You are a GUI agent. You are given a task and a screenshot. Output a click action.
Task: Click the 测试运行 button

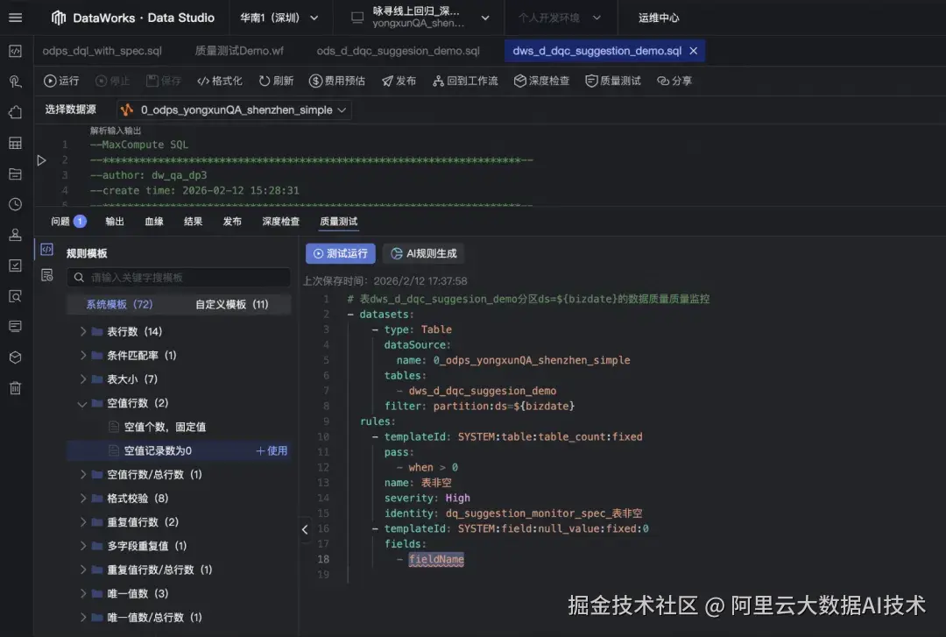pos(340,253)
